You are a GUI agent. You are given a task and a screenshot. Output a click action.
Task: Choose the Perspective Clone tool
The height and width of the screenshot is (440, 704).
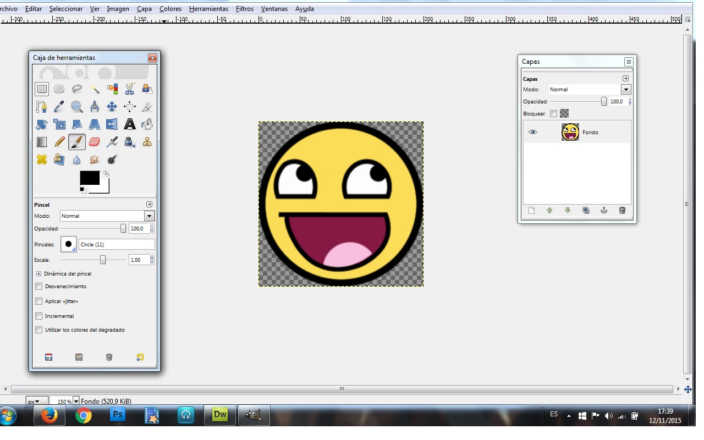click(x=59, y=159)
